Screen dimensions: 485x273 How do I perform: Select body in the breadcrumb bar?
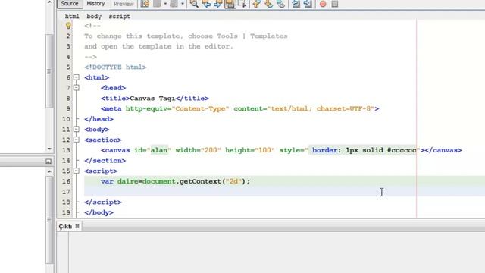[94, 17]
